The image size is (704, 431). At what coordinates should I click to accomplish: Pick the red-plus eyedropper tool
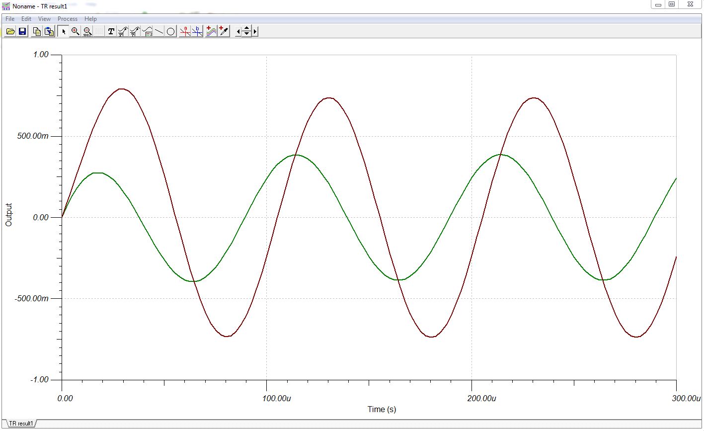(224, 31)
